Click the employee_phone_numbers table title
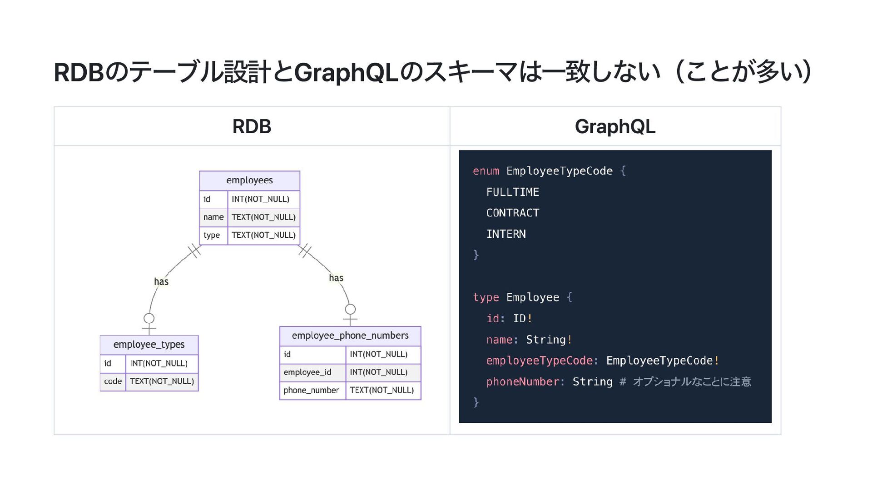This screenshot has width=872, height=491. point(350,336)
